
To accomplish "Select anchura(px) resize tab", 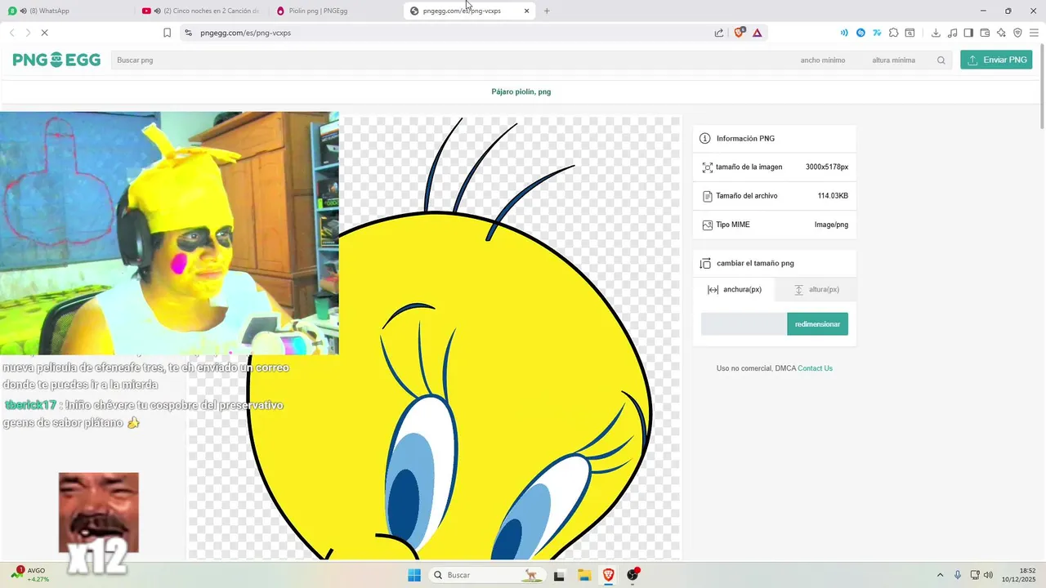I will 735,289.
